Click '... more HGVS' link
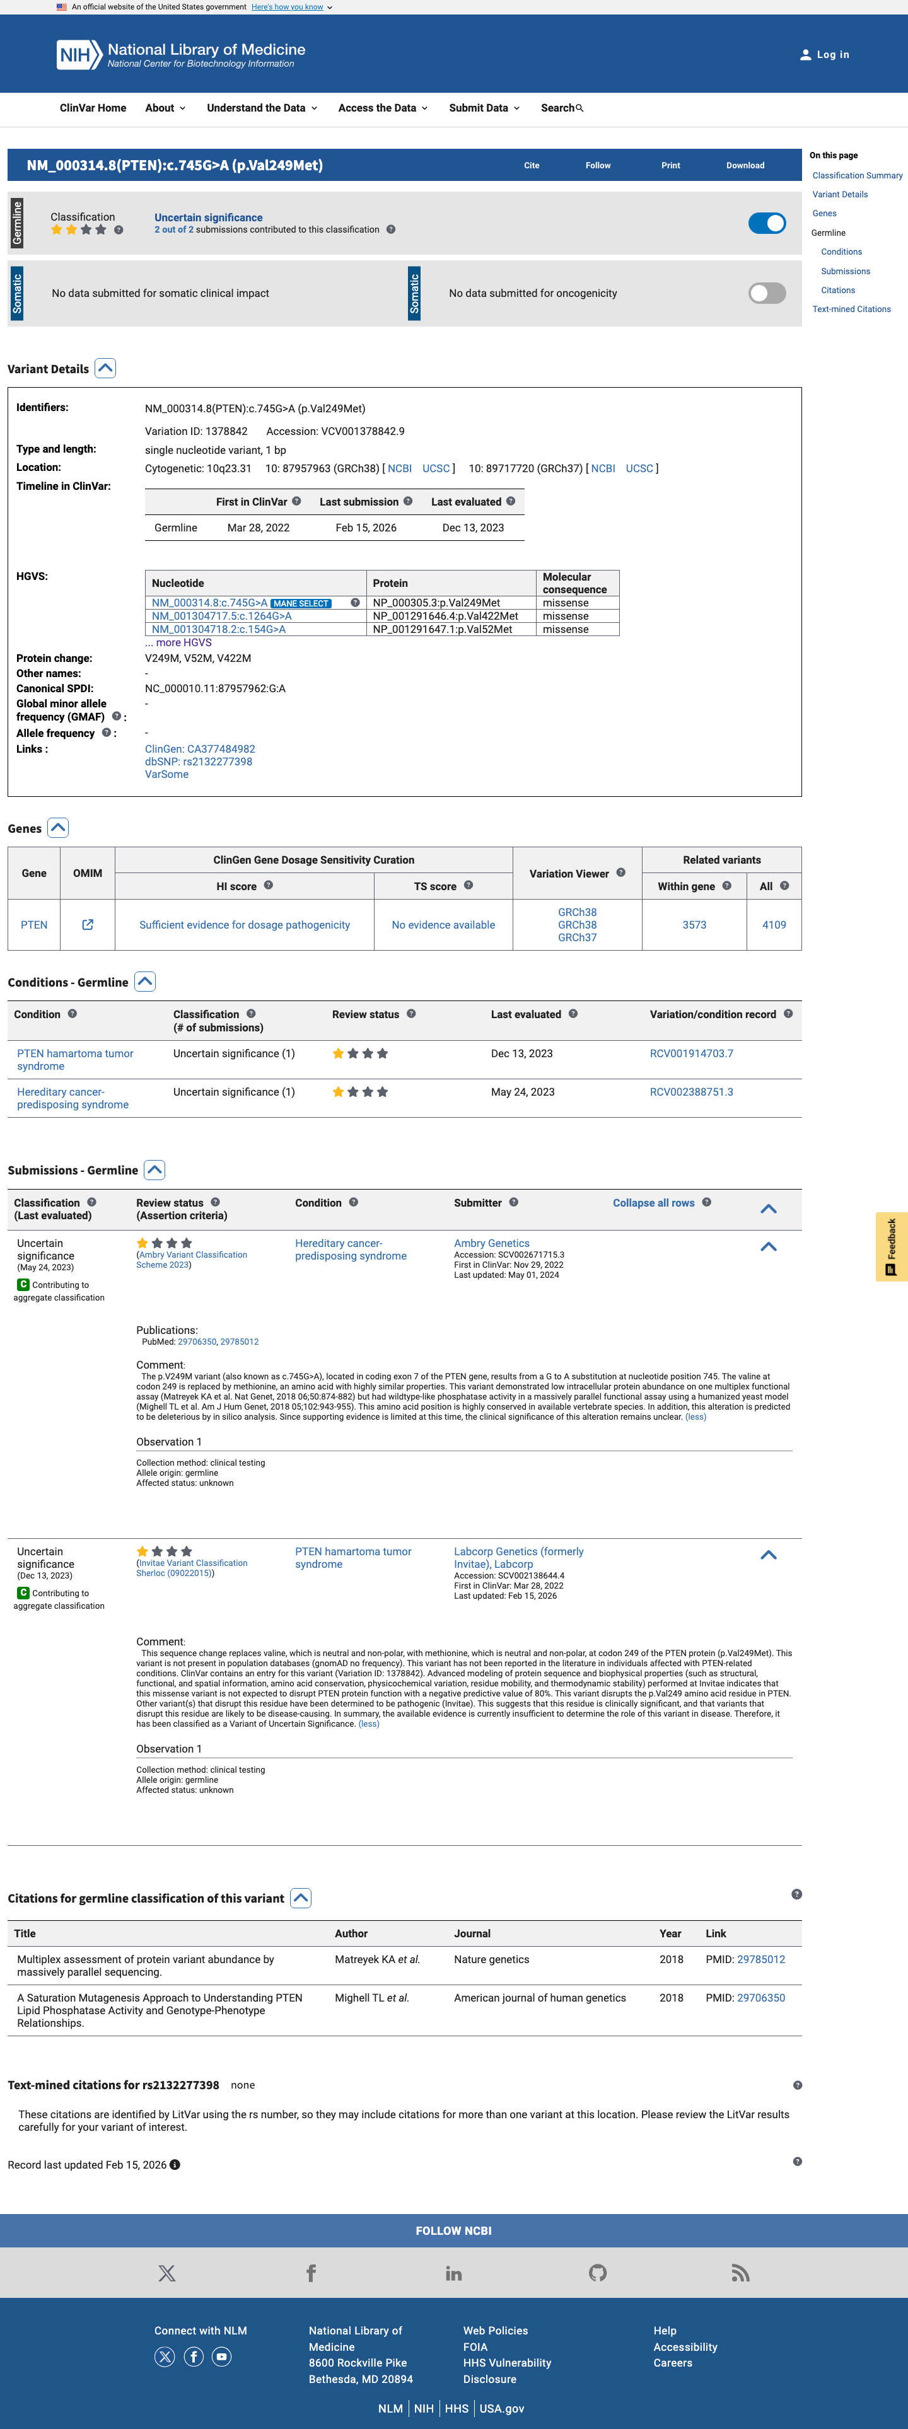This screenshot has width=908, height=2429. (x=178, y=642)
